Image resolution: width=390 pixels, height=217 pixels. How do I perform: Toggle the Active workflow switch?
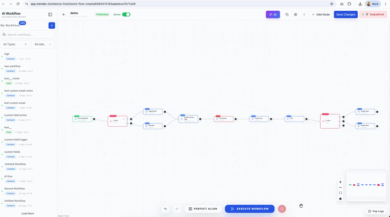[126, 15]
